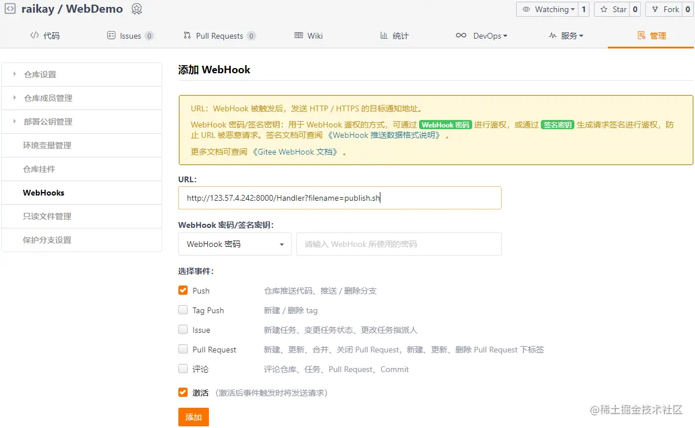
Task: Open the WebHook 密码 type dropdown
Action: (x=235, y=244)
